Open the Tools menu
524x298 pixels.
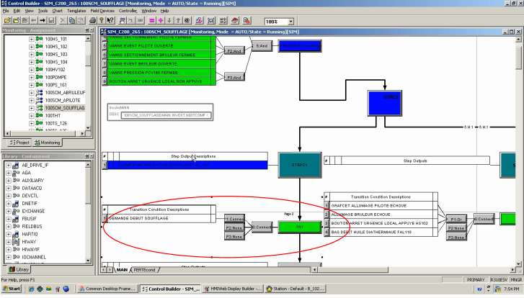pos(43,11)
